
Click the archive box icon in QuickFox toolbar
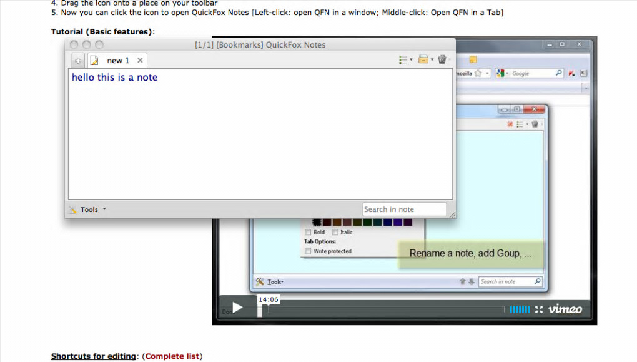[x=423, y=59]
